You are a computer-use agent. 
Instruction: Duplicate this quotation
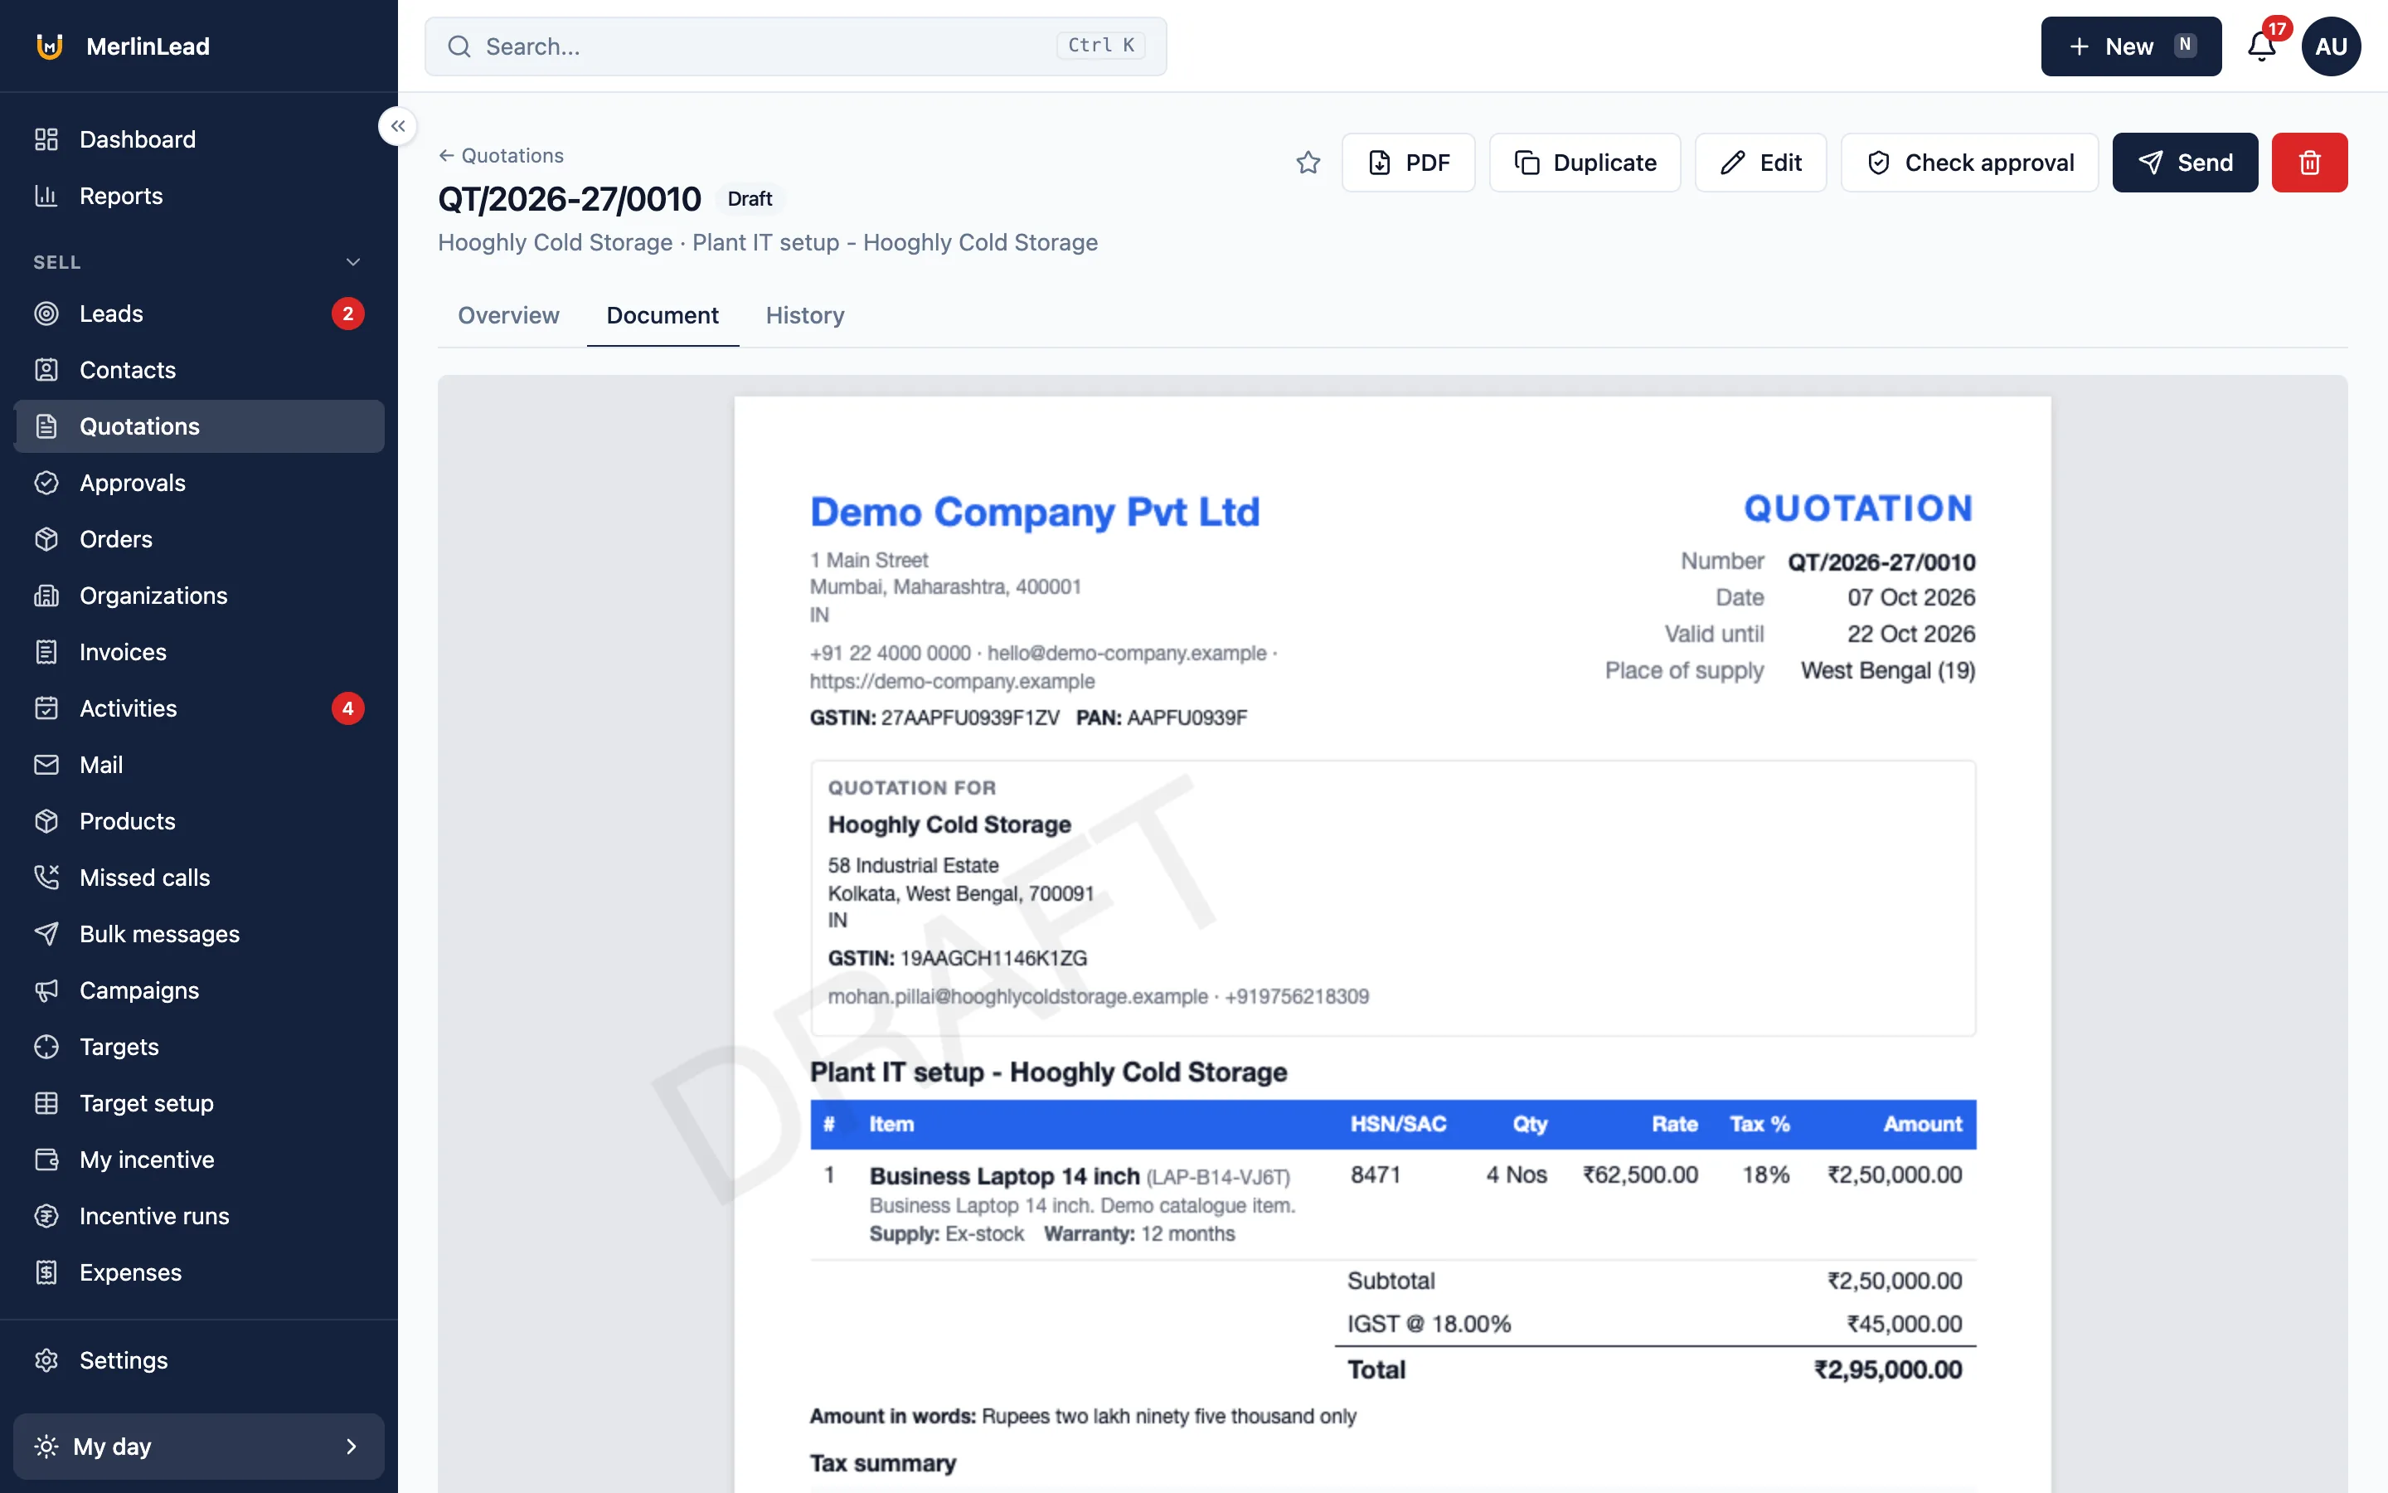click(x=1585, y=163)
